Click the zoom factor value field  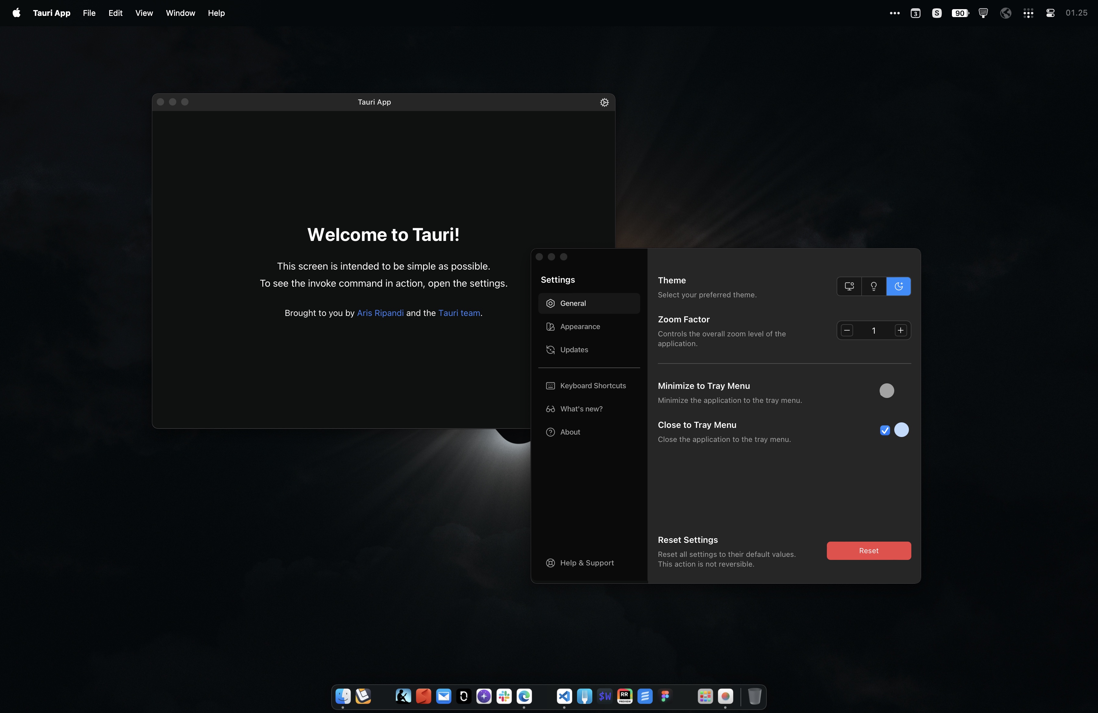coord(873,331)
